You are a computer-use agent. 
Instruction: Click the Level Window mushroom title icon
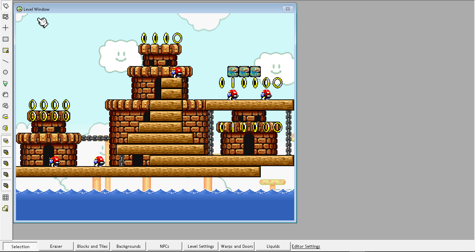pos(19,9)
